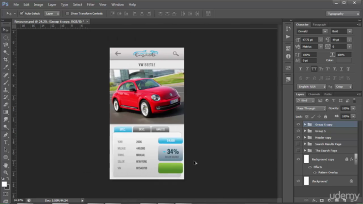Click the DESC tab in mockup

click(141, 129)
